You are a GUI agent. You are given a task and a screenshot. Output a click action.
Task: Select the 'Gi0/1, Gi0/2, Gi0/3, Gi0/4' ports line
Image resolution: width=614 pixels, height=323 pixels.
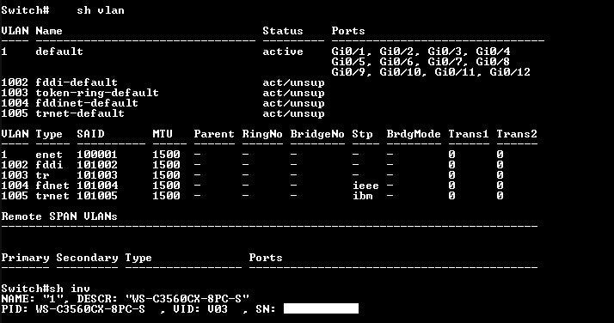pyautogui.click(x=421, y=52)
